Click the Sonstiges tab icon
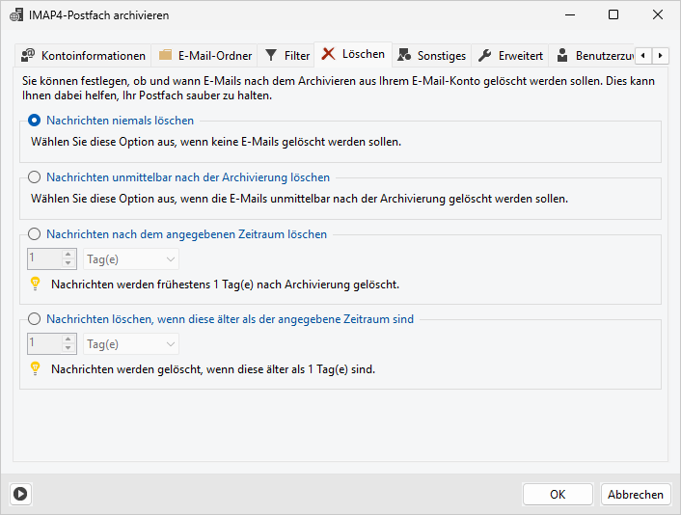The image size is (681, 515). pyautogui.click(x=404, y=56)
